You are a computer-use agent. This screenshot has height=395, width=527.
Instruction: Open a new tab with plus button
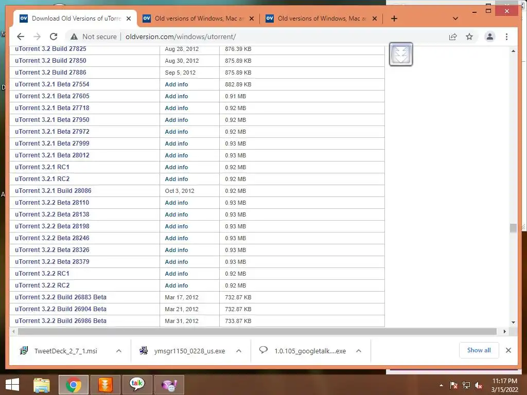(x=394, y=19)
